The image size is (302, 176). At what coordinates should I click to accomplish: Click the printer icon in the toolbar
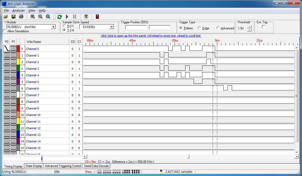point(21,17)
